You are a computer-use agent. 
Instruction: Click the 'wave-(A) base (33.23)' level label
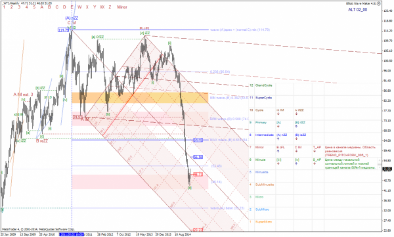[227, 208]
